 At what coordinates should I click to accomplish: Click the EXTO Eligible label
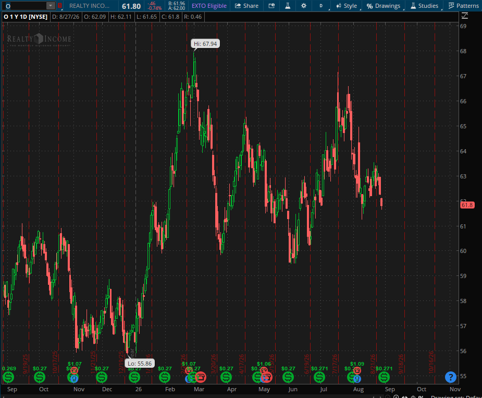click(x=209, y=6)
